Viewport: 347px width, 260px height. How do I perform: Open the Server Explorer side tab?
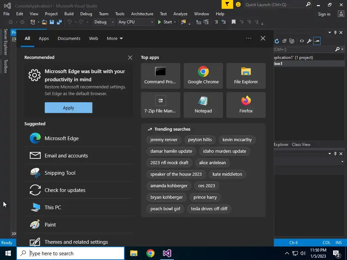click(x=5, y=42)
